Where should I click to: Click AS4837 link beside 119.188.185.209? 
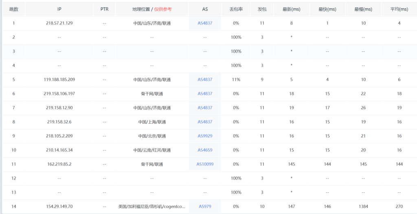point(205,79)
